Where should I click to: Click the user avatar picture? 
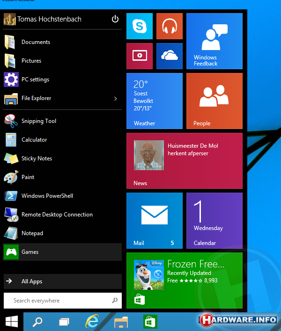coord(10,19)
